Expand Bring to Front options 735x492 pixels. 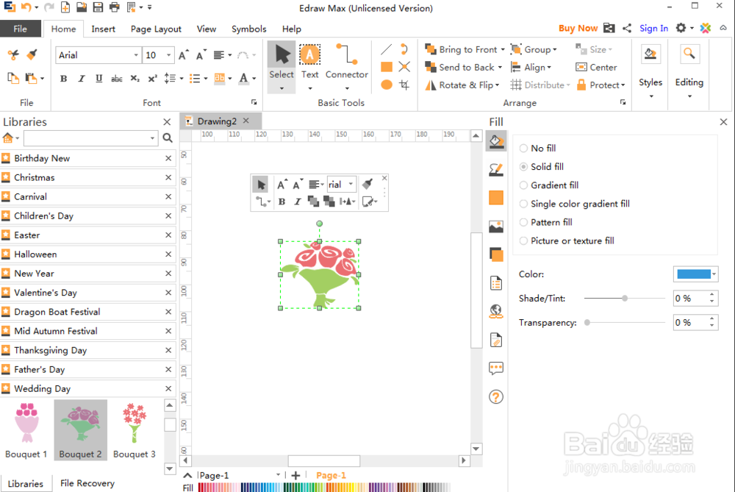(x=503, y=49)
